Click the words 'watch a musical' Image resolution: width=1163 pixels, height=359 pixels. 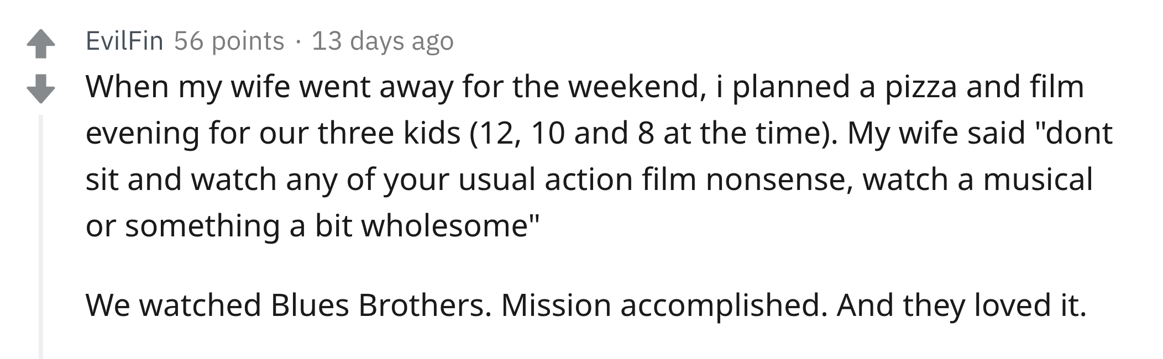977,179
